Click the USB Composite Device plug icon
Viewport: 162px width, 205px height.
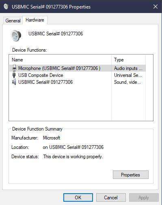coord(14,75)
